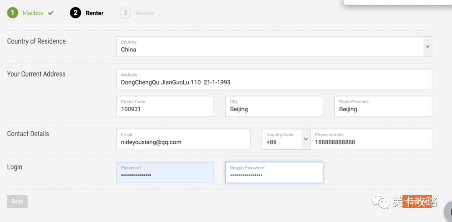Click the Email field with nideyouxiang@qq.com
Screen dimensions: 452x222
[183, 139]
